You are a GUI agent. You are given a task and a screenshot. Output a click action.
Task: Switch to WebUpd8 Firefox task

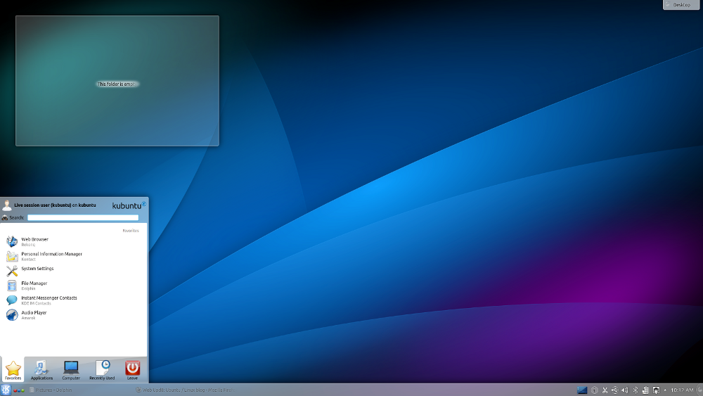[x=185, y=390]
